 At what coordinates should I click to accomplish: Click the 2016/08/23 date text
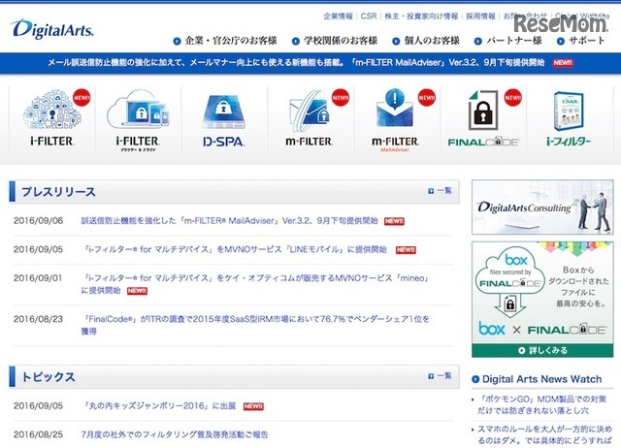pos(39,319)
